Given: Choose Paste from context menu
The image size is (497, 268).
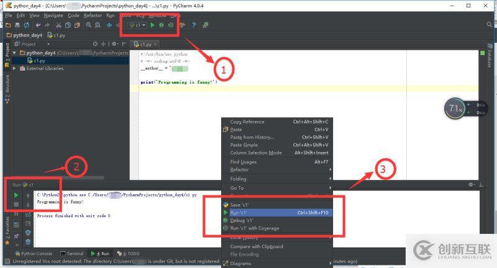Looking at the screenshot, I should click(x=277, y=130).
